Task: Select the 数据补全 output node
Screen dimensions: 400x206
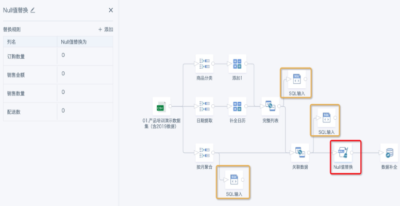Action: point(389,153)
